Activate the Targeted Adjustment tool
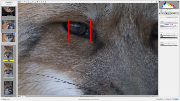180x101 pixels. (x=26, y=2)
